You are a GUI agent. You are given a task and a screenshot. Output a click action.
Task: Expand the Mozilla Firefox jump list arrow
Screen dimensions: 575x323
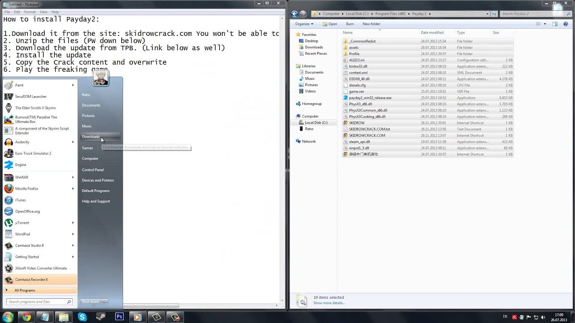click(73, 188)
